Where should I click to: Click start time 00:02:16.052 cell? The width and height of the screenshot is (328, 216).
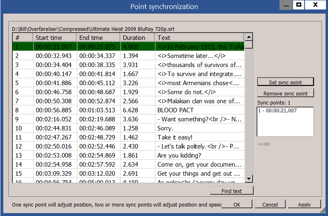[55, 119]
